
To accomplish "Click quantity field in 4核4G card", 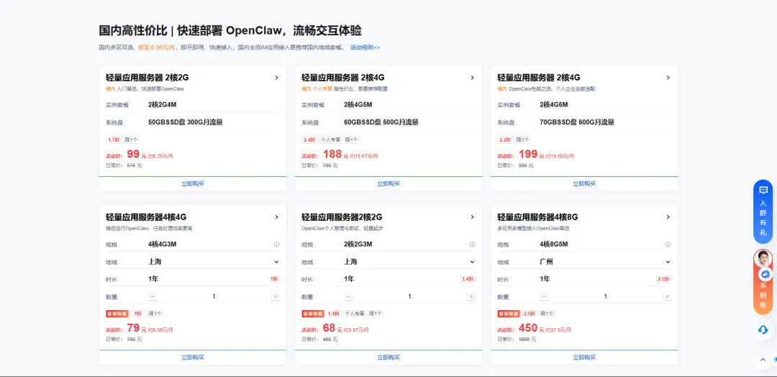I will (214, 296).
